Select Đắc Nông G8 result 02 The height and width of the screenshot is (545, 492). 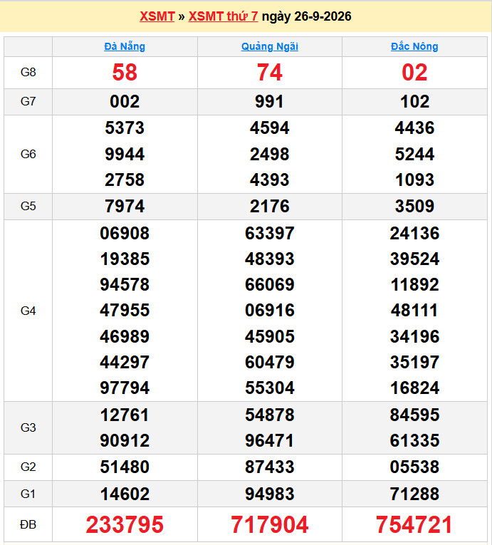414,73
